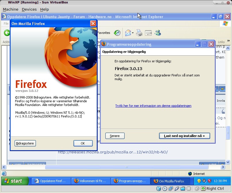Viewport: 232px width, 193px height.
Task: Open the History clock icon in IE toolbar
Action: point(117,33)
